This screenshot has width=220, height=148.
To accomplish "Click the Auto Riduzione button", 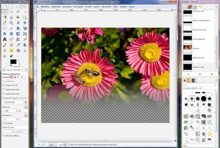I will [x=15, y=131].
